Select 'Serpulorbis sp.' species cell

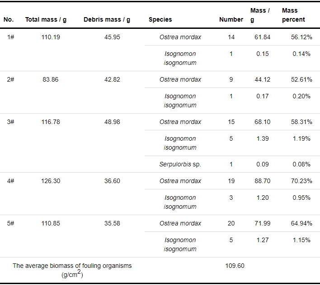pyautogui.click(x=180, y=164)
